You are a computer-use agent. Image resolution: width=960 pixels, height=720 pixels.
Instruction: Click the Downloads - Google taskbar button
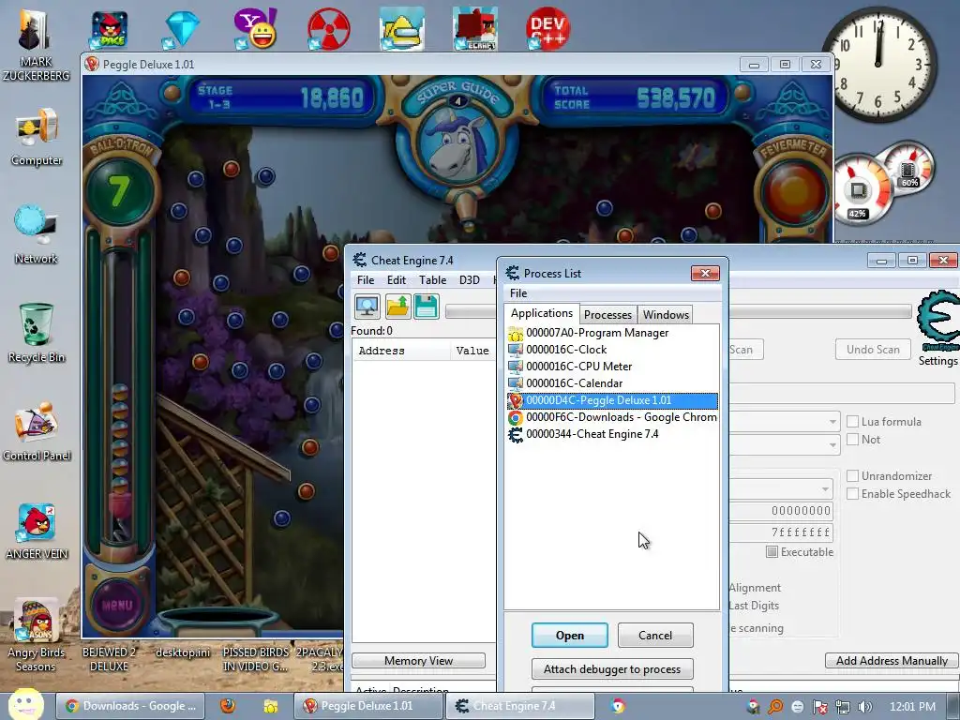tap(130, 706)
